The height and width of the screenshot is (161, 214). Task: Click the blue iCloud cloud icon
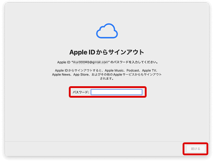coord(107,31)
